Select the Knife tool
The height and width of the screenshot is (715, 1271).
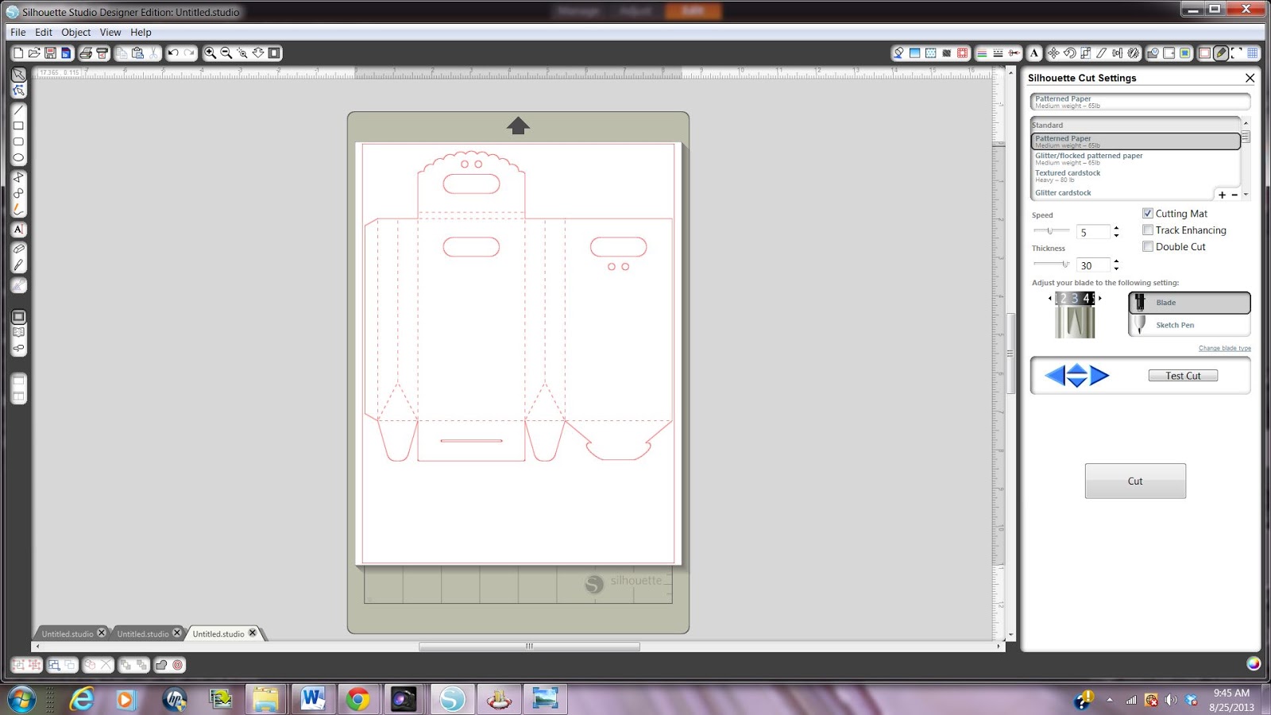point(18,265)
